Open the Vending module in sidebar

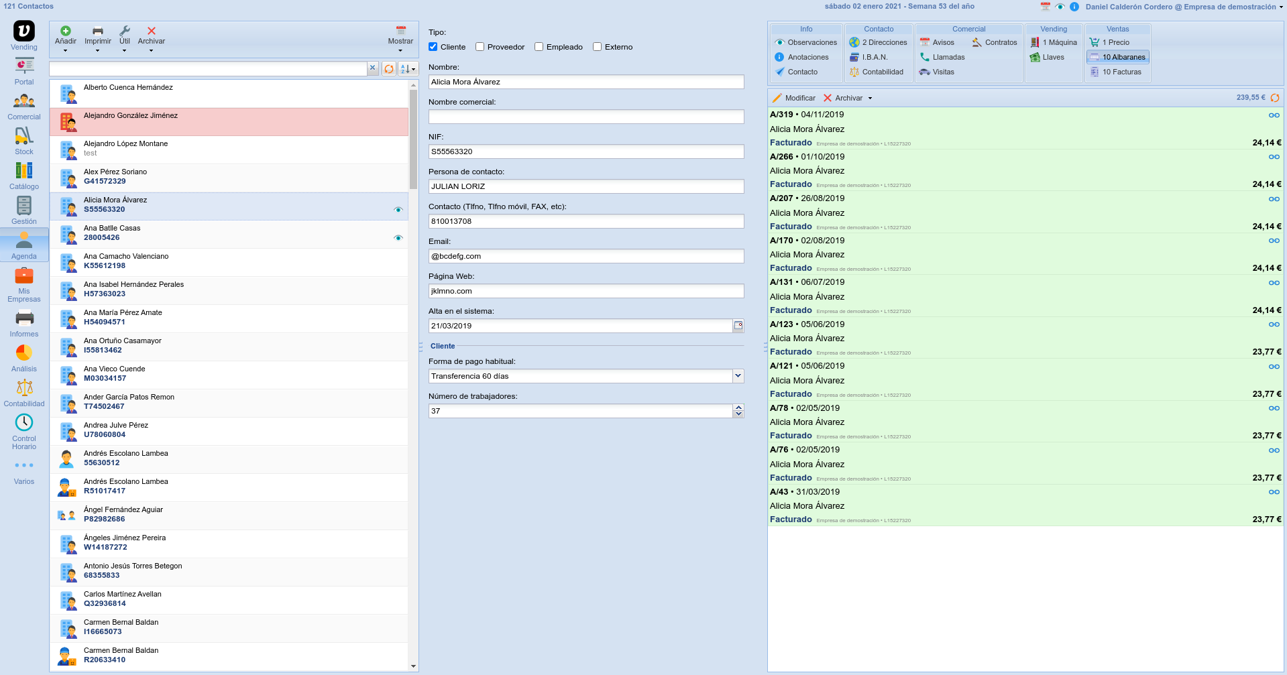click(x=24, y=32)
